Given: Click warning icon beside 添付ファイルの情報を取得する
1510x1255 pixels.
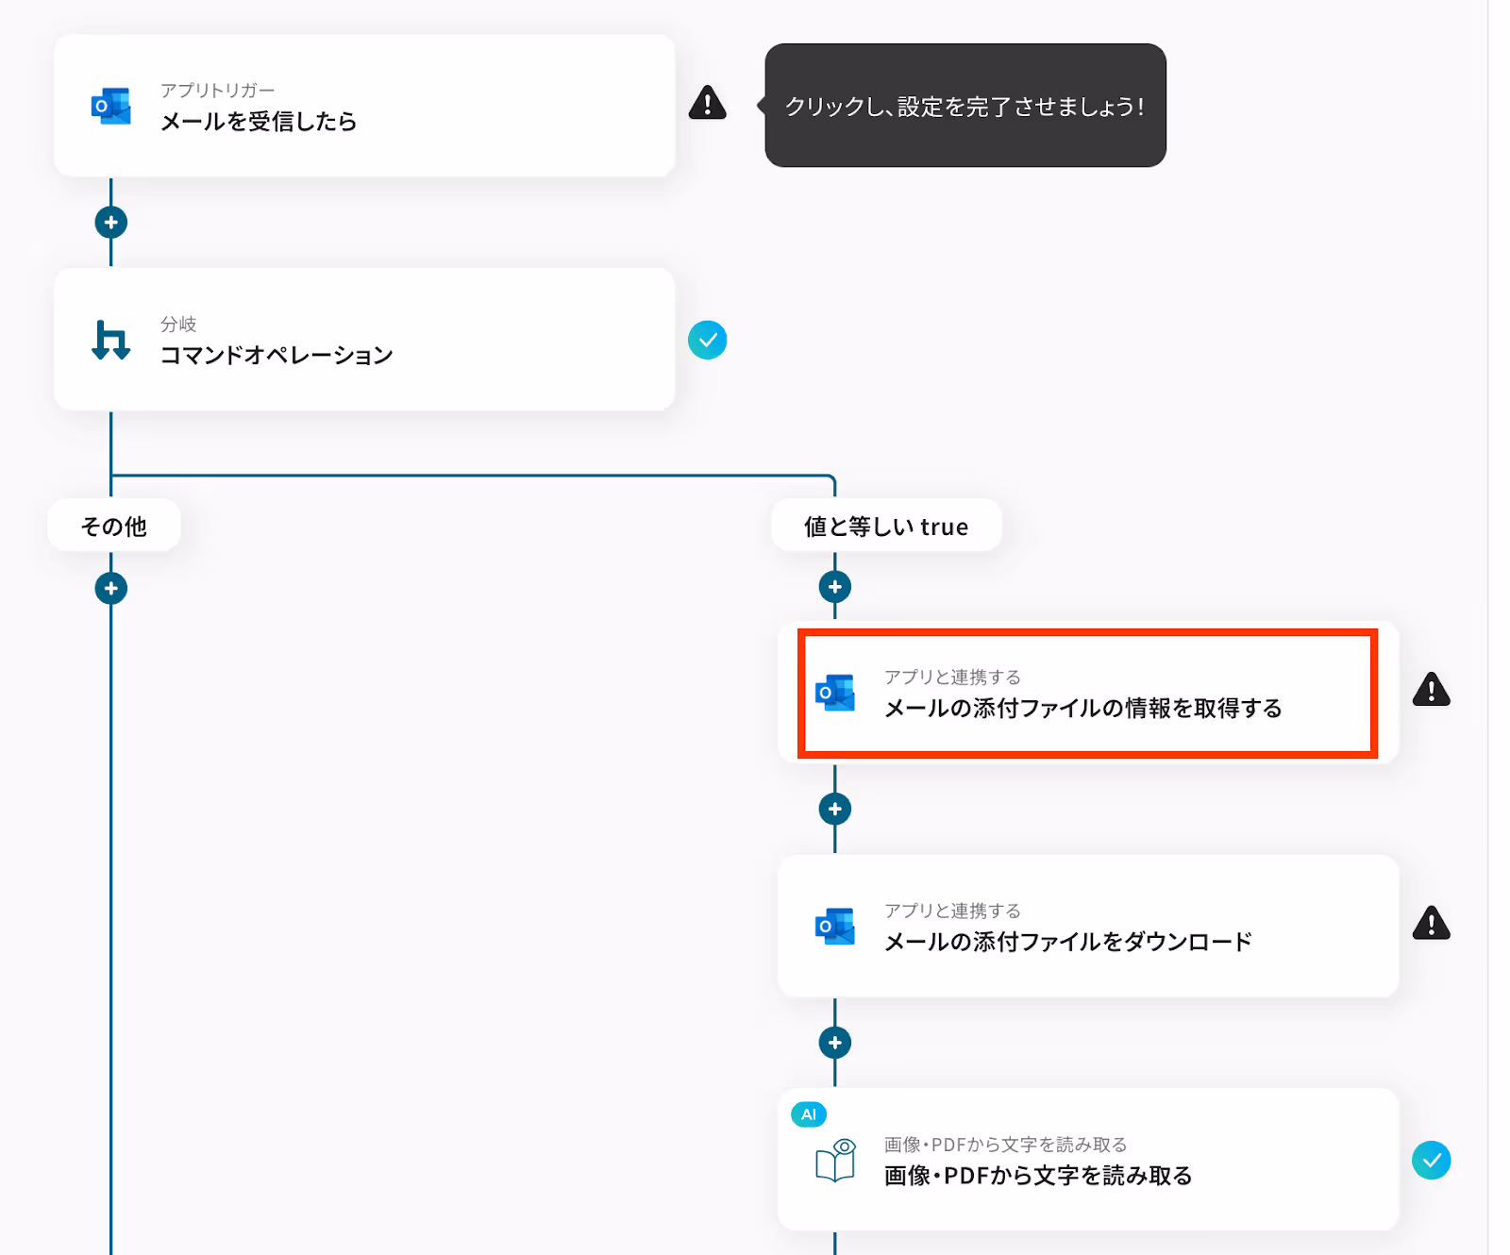Looking at the screenshot, I should click(x=1431, y=690).
